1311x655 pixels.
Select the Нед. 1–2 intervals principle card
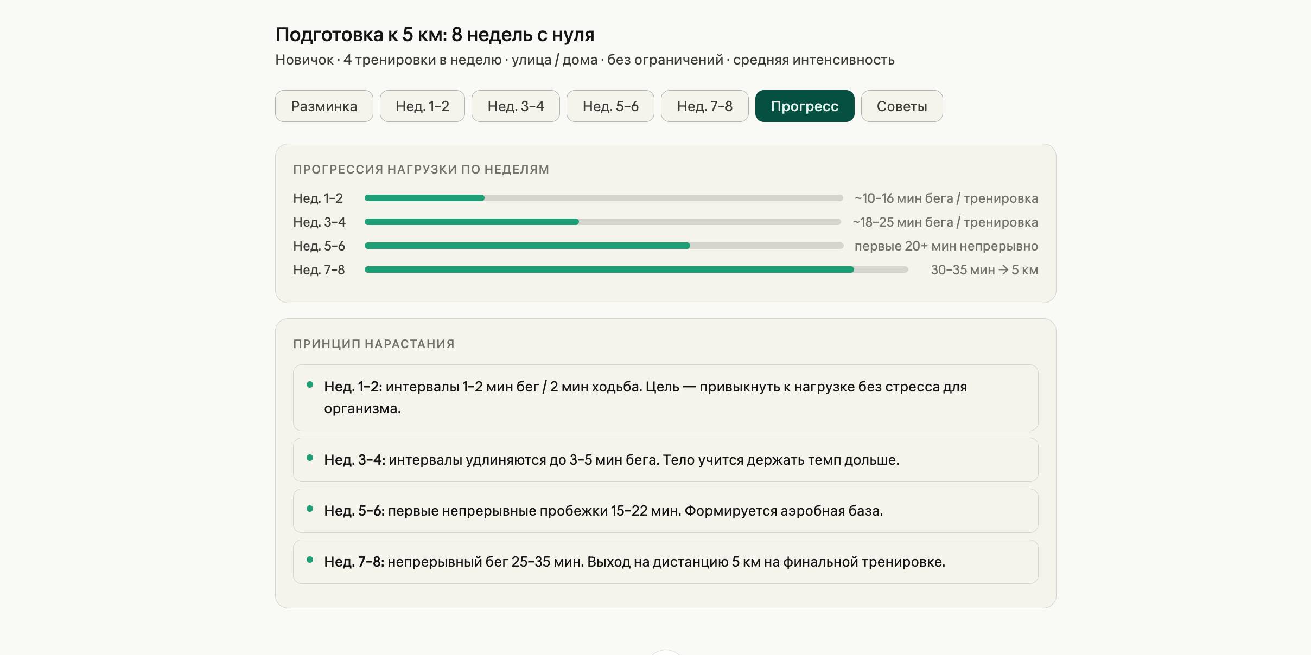point(665,397)
